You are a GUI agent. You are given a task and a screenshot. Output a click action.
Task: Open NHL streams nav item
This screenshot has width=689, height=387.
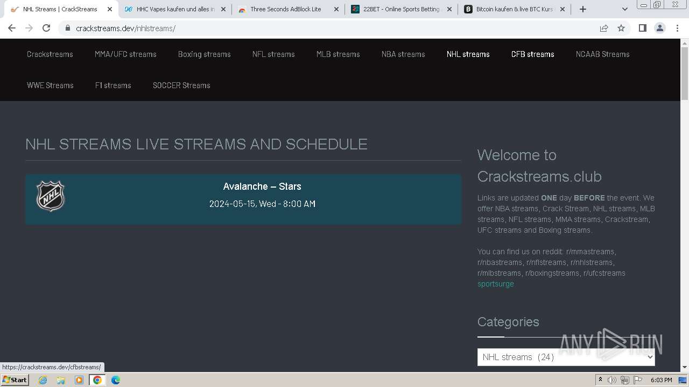468,54
